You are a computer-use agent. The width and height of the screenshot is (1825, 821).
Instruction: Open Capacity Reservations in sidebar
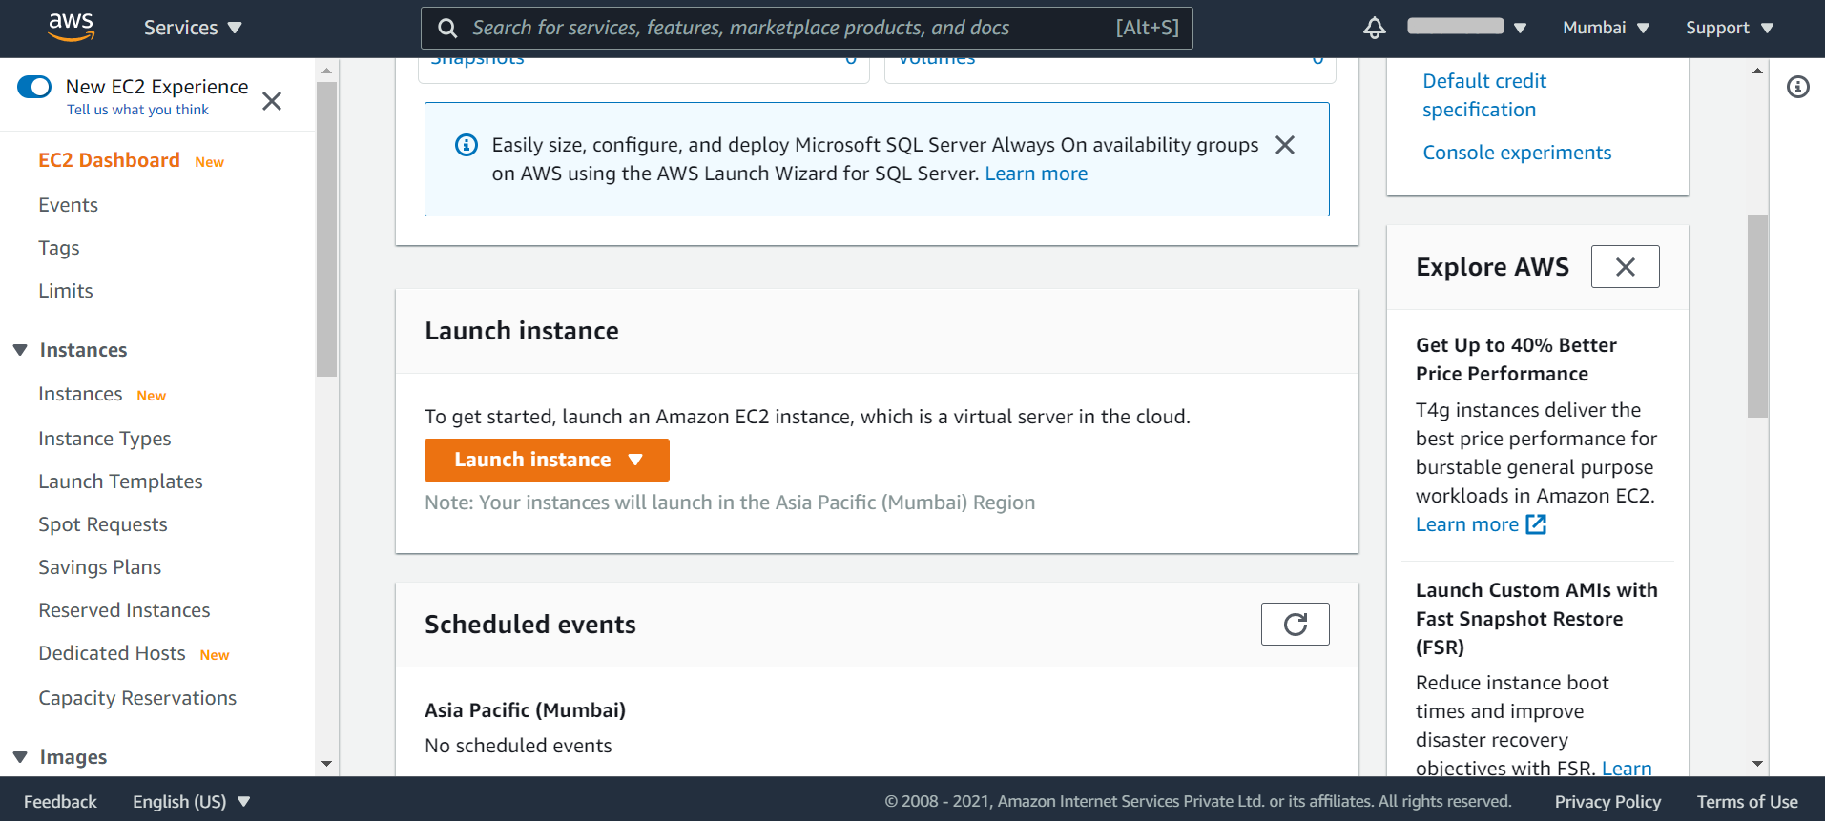tap(137, 698)
